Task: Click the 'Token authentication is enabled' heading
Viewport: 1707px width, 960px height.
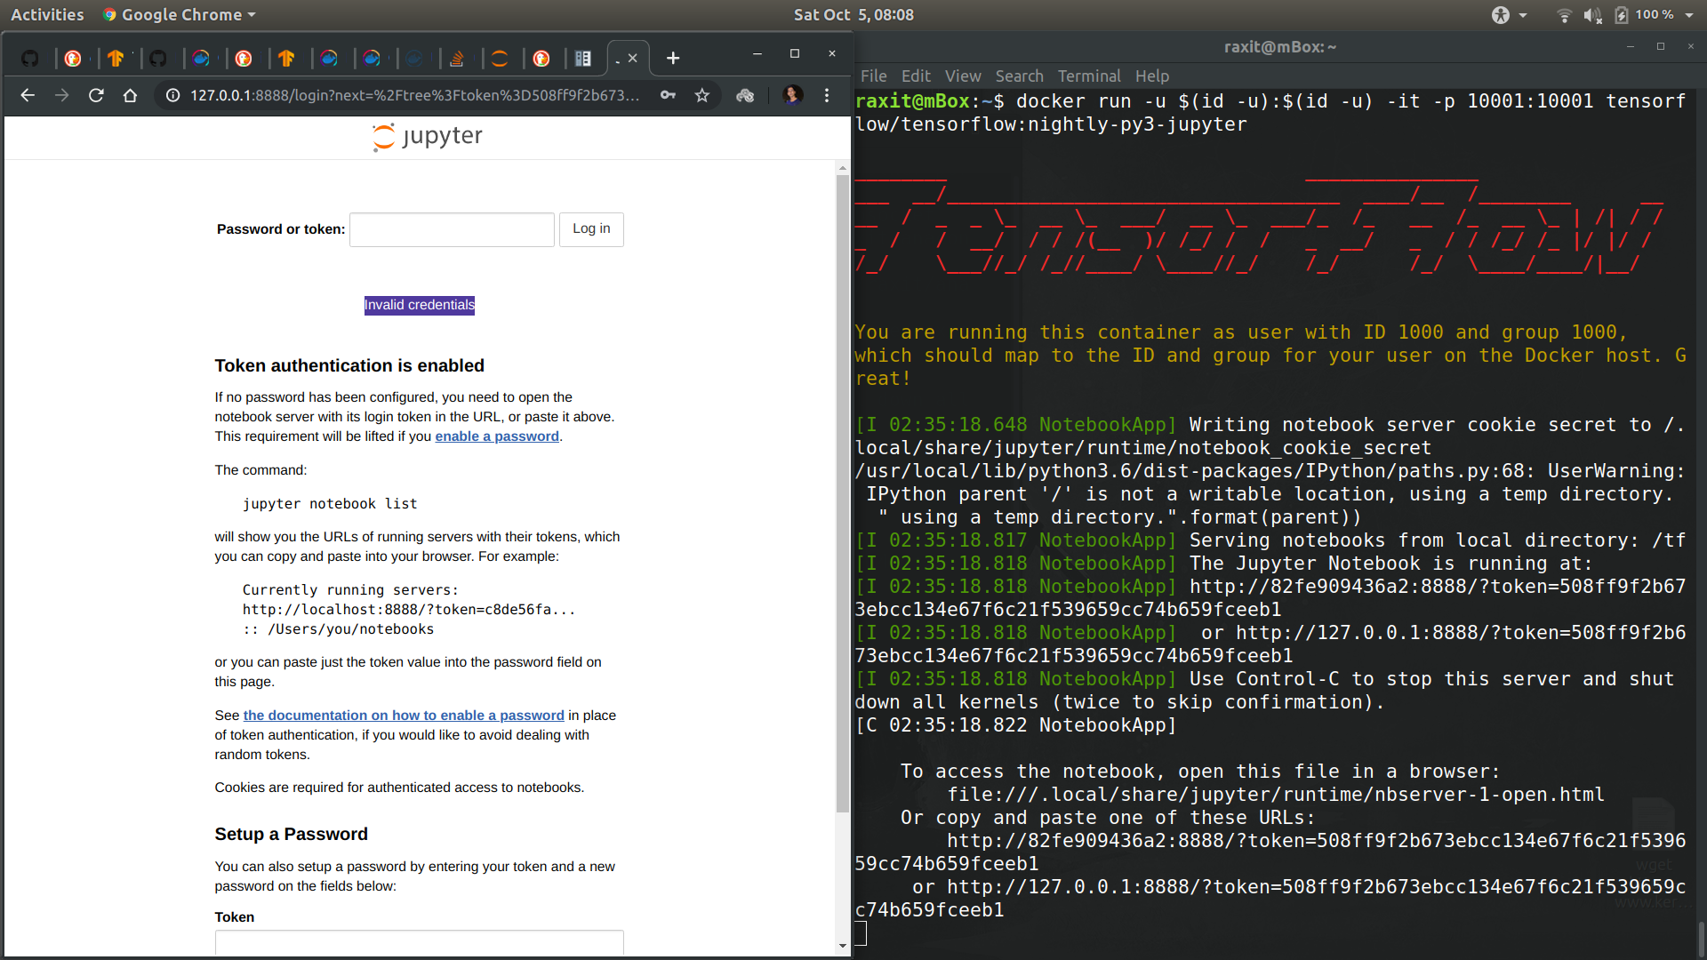Action: 349,365
